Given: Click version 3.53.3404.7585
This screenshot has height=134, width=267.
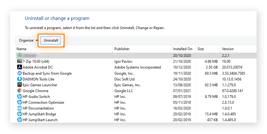Looking at the screenshot, I should (233, 73).
